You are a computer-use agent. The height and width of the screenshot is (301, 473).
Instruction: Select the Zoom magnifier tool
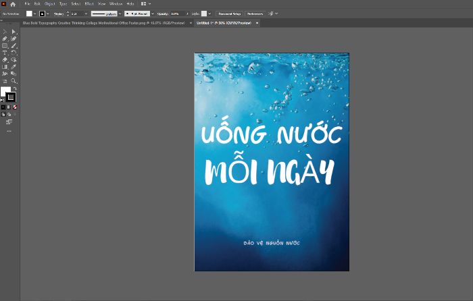[x=14, y=81]
